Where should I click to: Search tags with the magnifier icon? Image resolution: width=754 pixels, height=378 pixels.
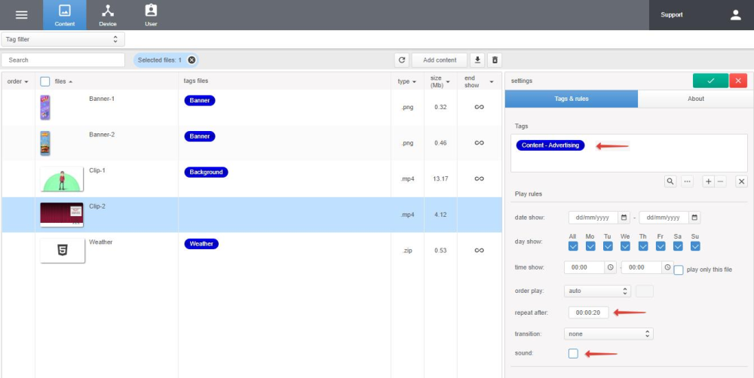(670, 181)
